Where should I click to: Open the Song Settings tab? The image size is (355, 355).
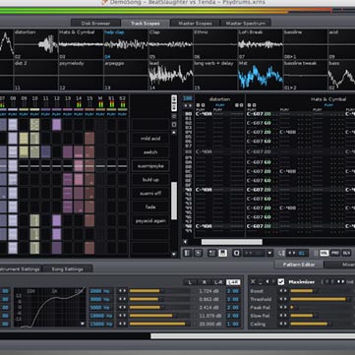coord(68,269)
